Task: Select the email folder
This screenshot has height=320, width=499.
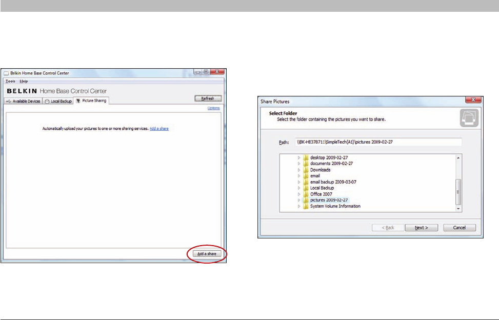Action: click(315, 176)
